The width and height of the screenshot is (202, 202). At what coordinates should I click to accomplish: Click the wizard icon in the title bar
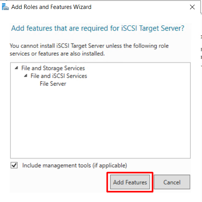click(5, 7)
